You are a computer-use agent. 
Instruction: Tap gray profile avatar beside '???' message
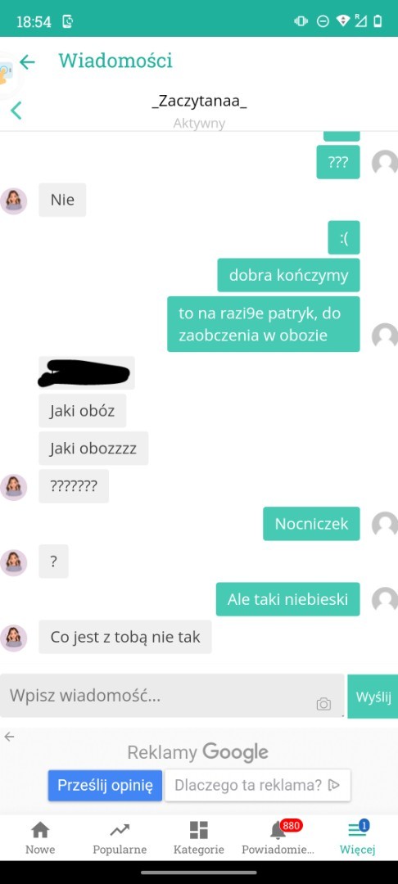tap(385, 163)
